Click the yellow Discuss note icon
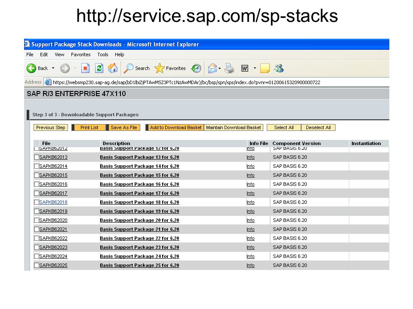This screenshot has height=309, width=413. tap(265, 68)
